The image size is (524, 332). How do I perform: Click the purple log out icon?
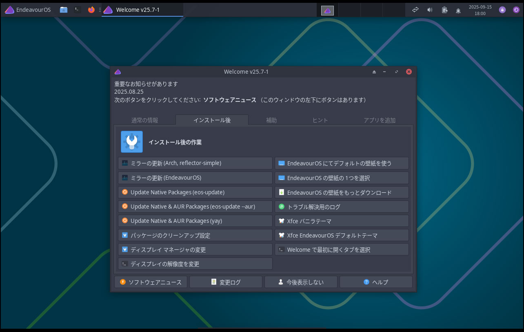[516, 10]
